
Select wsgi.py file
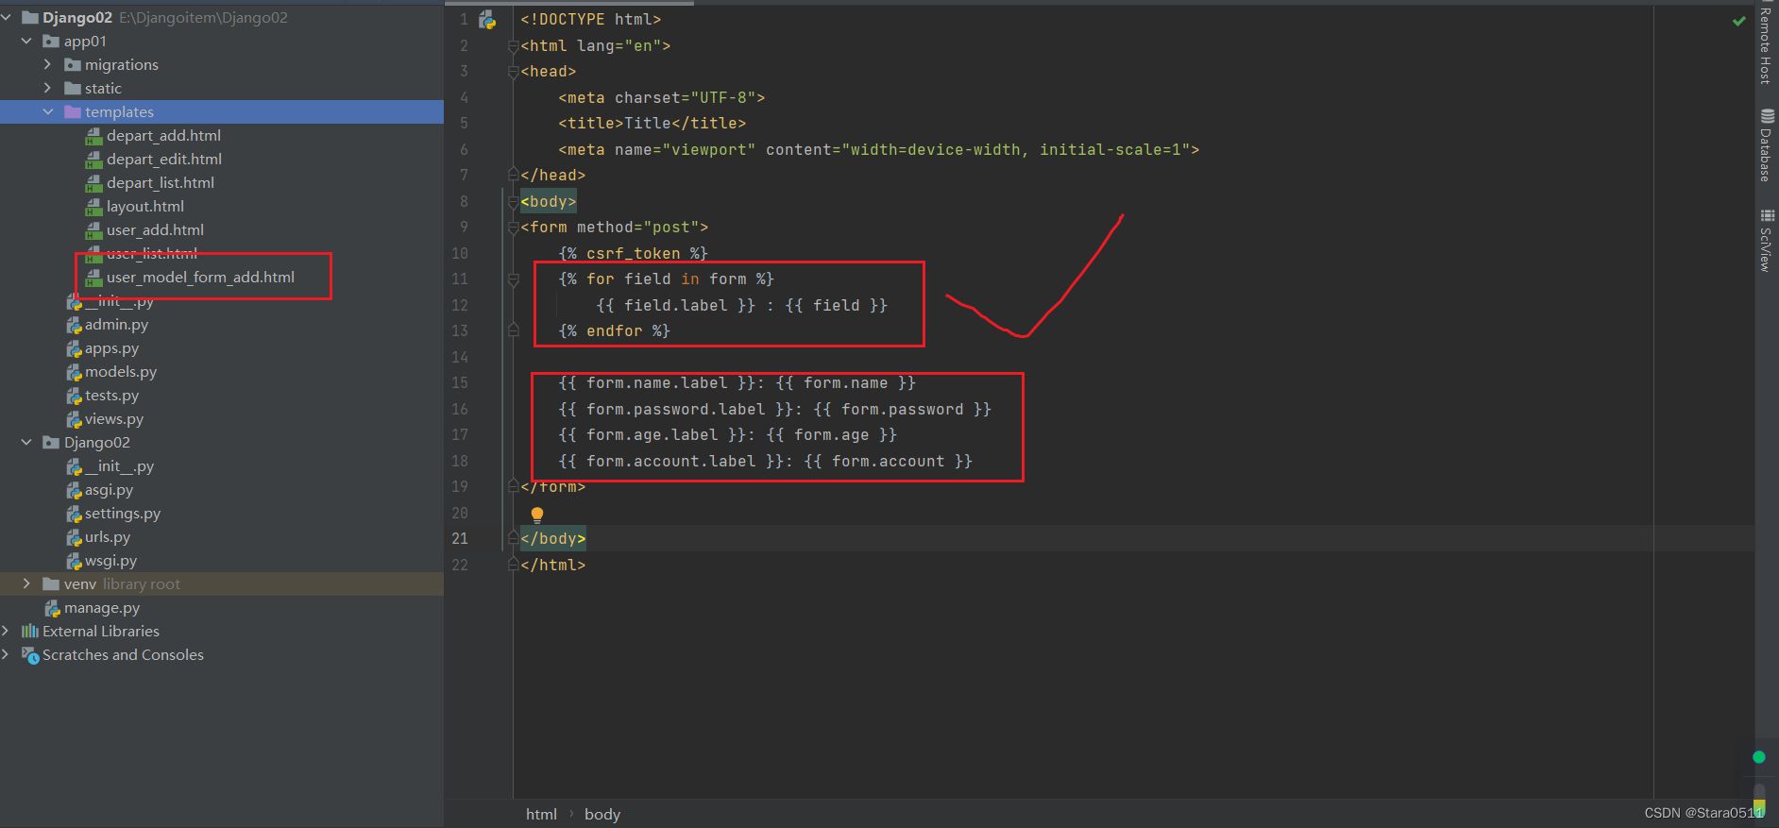[110, 560]
